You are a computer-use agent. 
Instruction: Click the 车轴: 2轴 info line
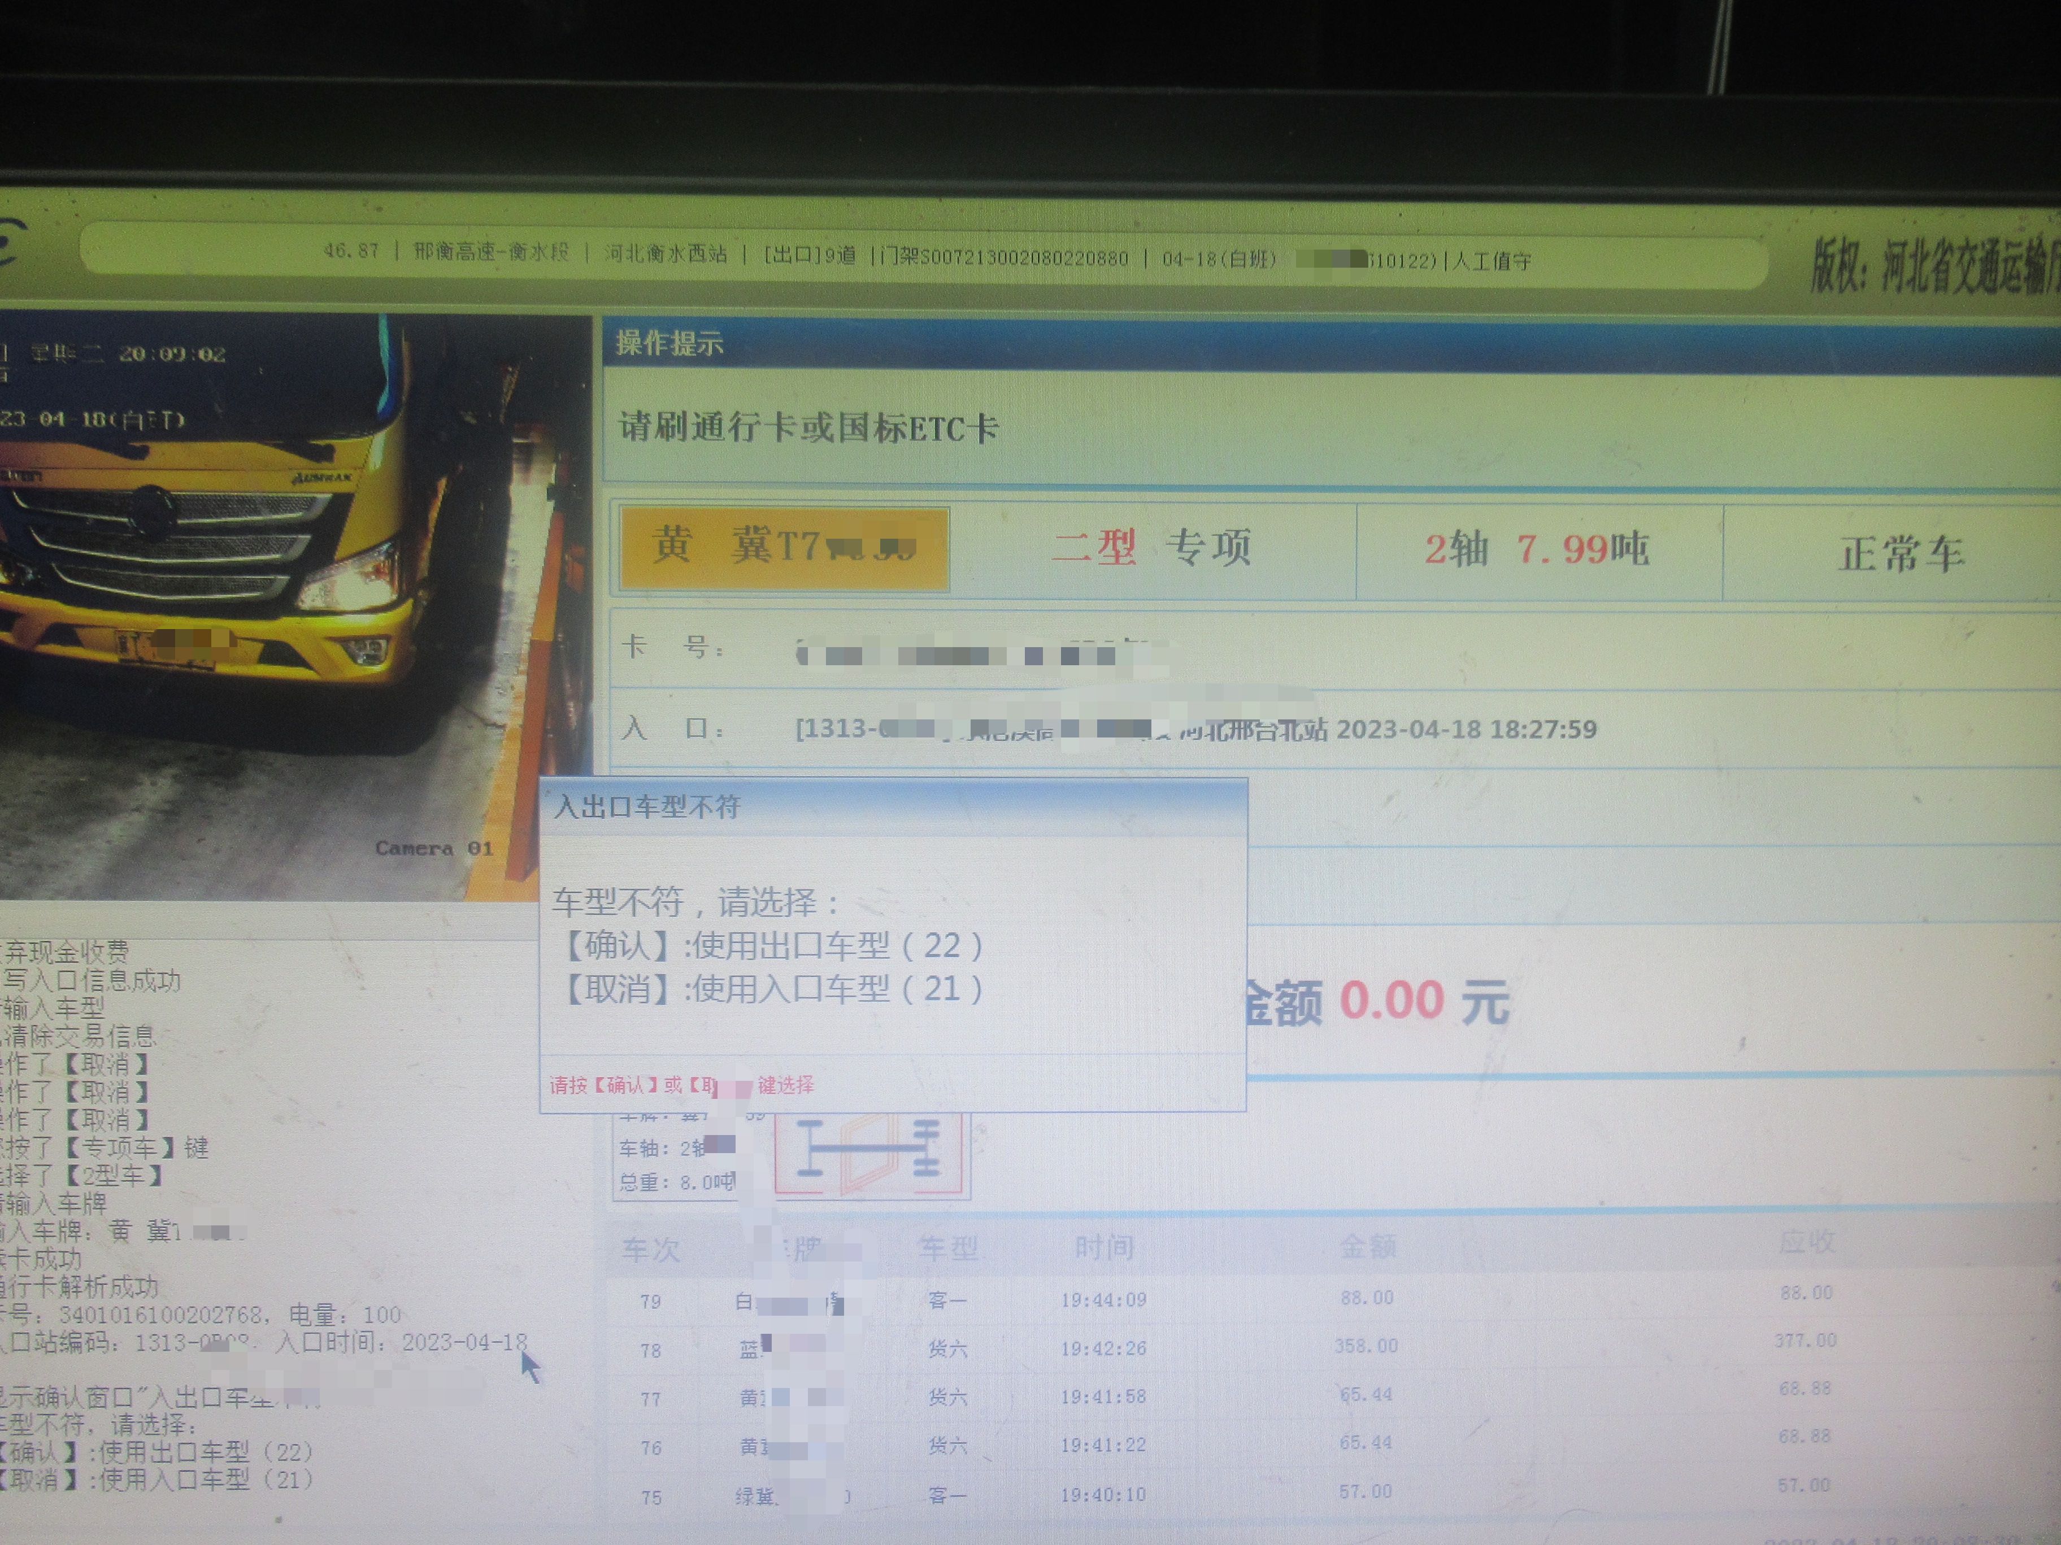tap(676, 1147)
